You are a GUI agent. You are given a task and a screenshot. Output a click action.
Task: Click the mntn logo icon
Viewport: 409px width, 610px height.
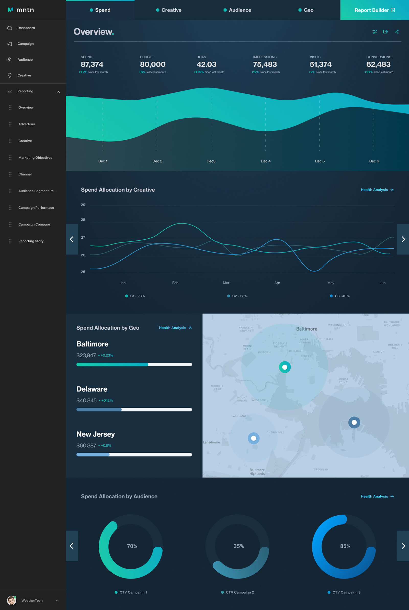pyautogui.click(x=10, y=10)
